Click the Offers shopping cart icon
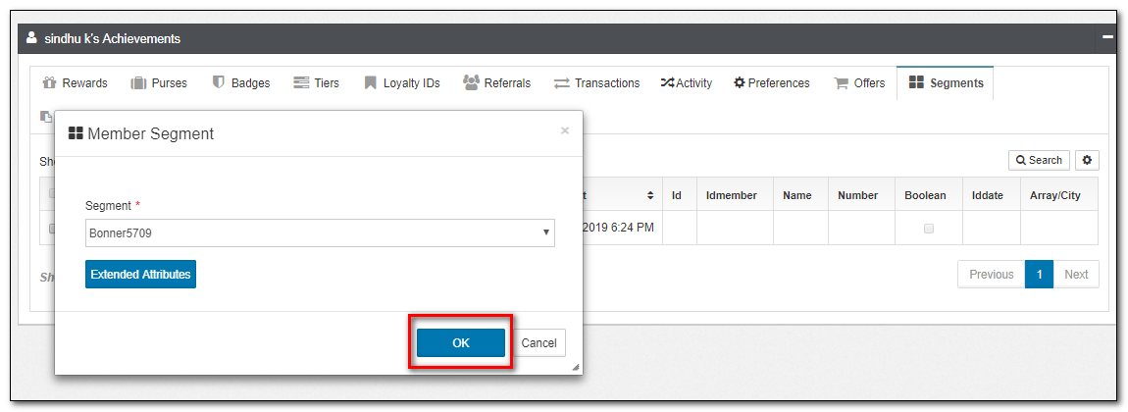 pyautogui.click(x=841, y=83)
